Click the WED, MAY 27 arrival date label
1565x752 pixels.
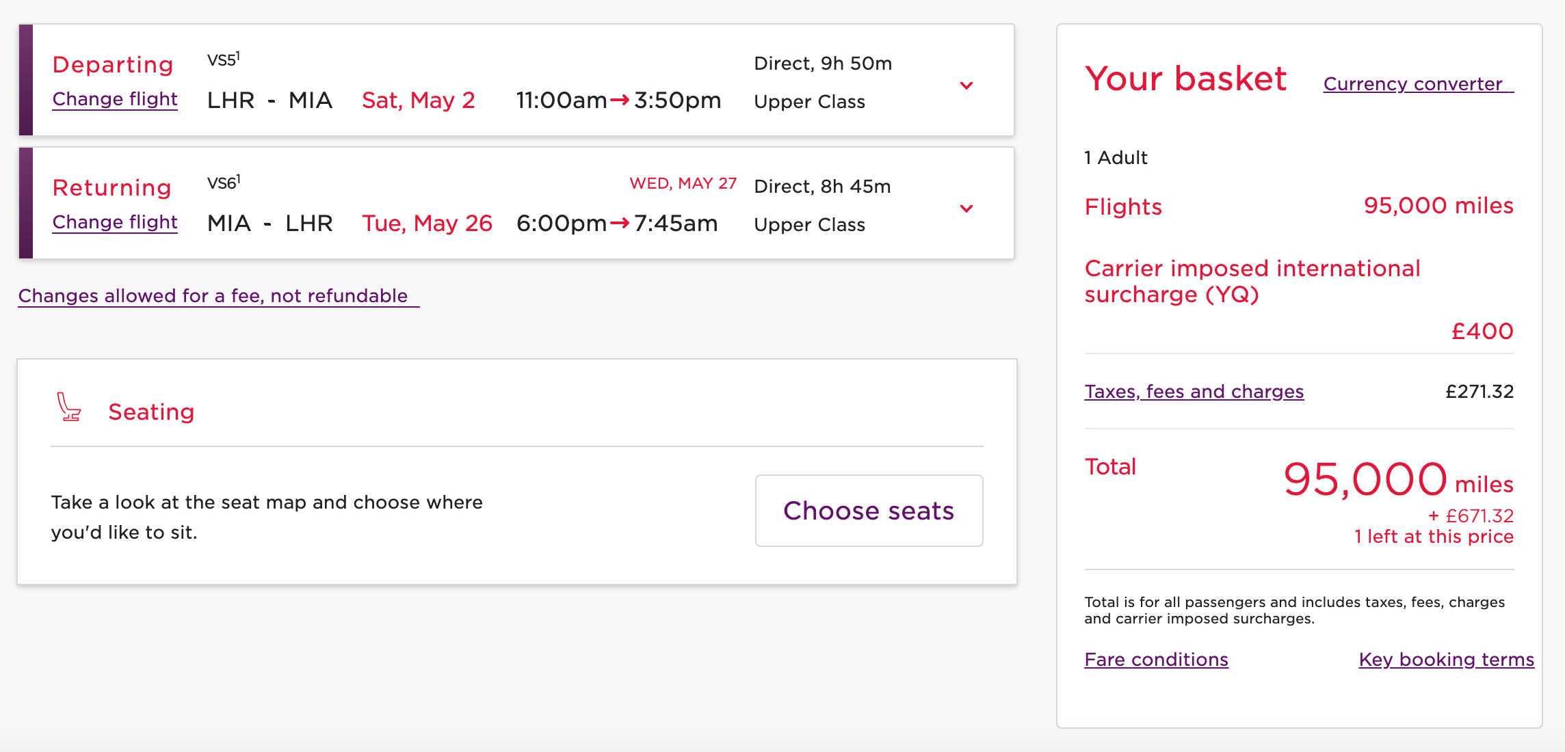coord(683,183)
